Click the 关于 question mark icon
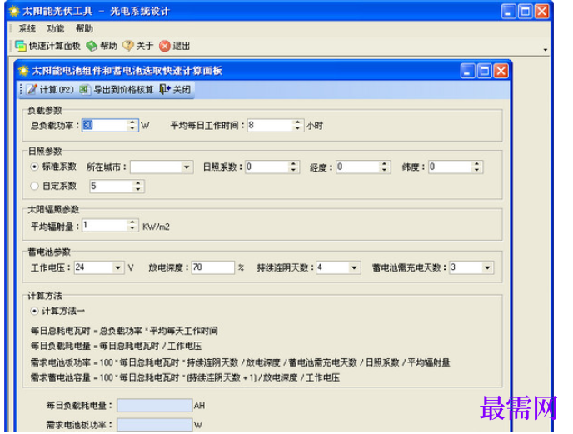573x434 pixels. tap(128, 46)
